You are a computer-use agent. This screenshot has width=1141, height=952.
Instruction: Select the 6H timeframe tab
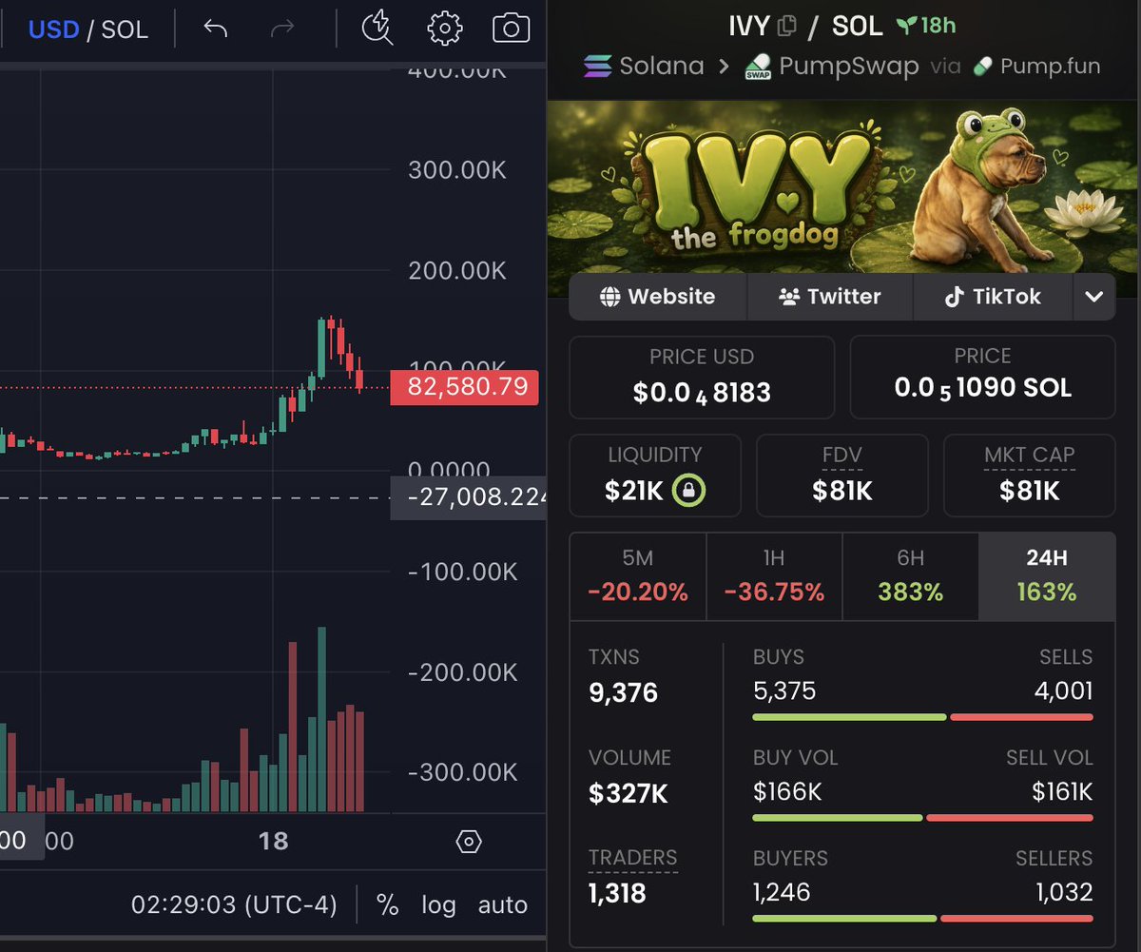click(910, 576)
